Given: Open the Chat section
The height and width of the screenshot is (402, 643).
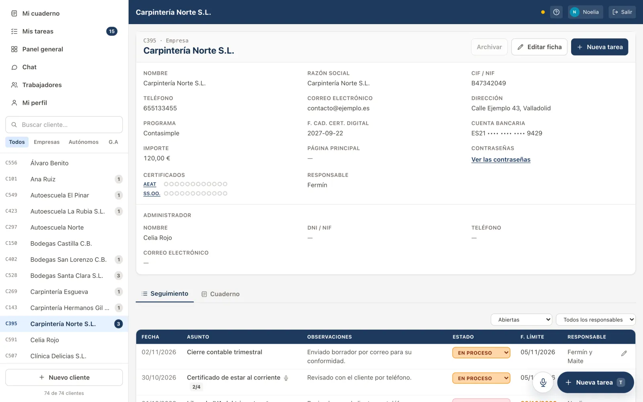Looking at the screenshot, I should pyautogui.click(x=64, y=67).
